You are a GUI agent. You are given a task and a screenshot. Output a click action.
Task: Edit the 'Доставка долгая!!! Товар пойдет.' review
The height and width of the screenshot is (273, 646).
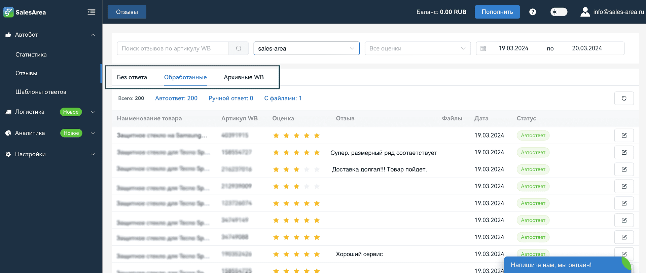coord(624,169)
